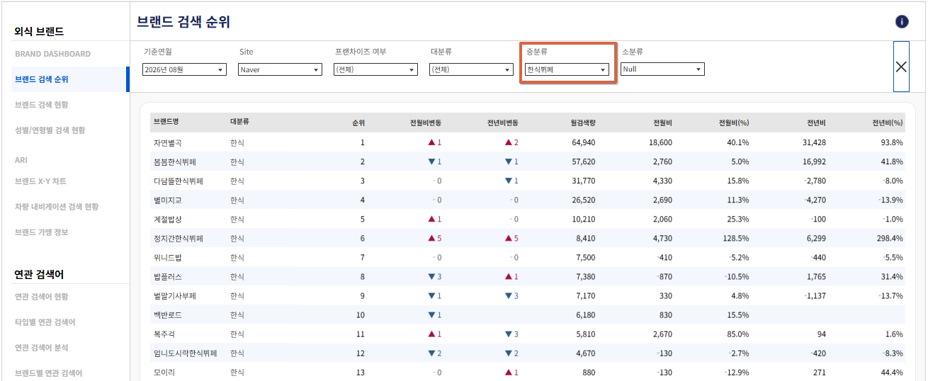The height and width of the screenshot is (381, 928).
Task: Go to BRAND DASHBOARD in the sidebar
Action: point(52,54)
